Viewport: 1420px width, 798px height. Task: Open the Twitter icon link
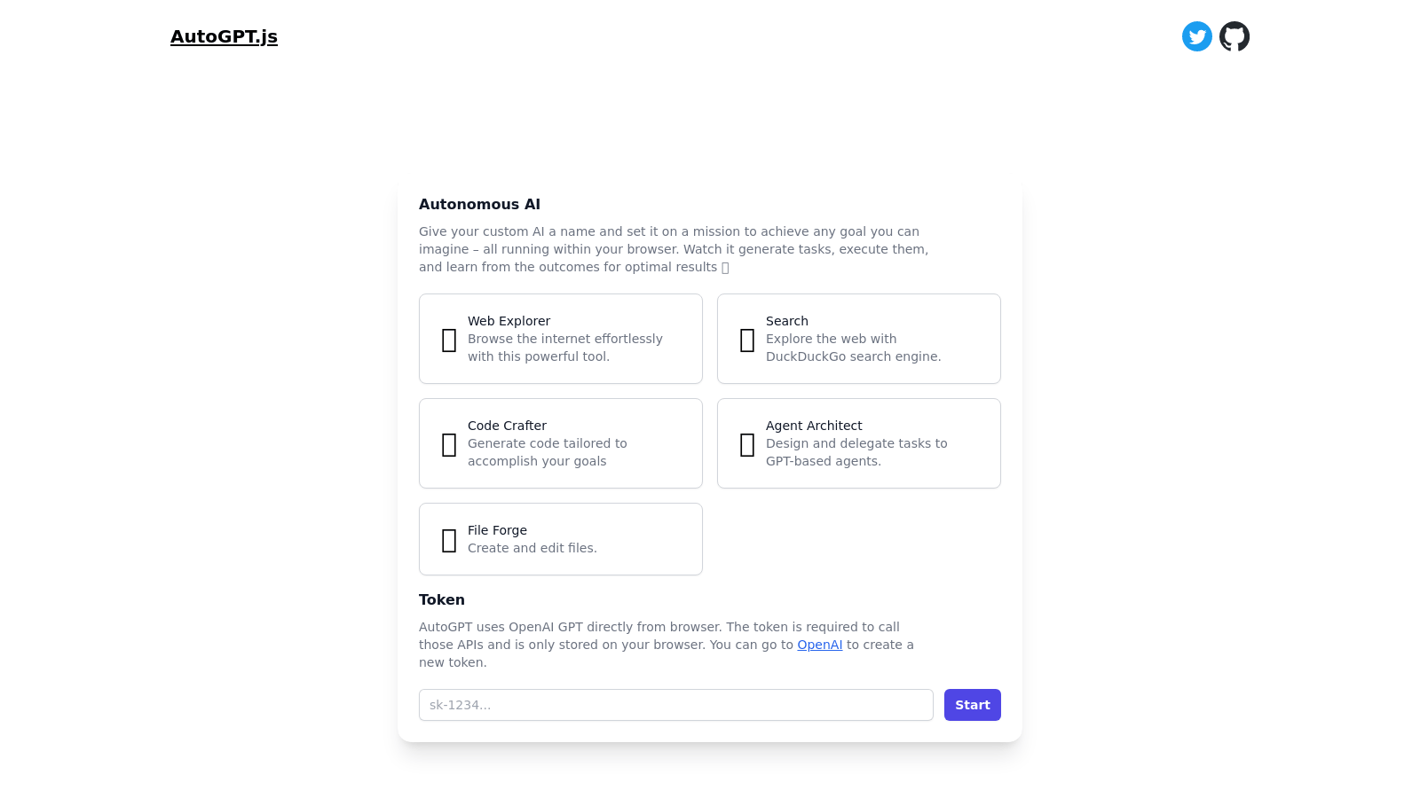coord(1196,36)
